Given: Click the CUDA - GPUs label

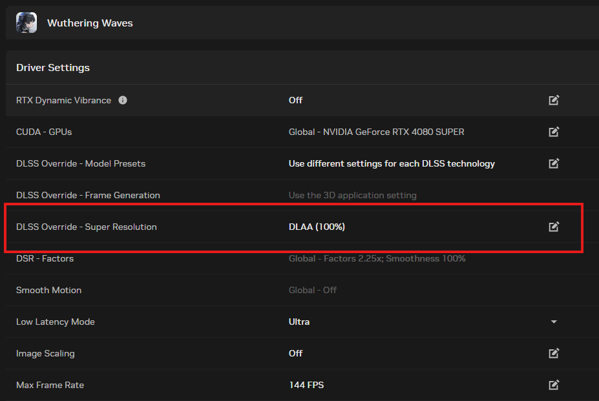Looking at the screenshot, I should [x=44, y=132].
